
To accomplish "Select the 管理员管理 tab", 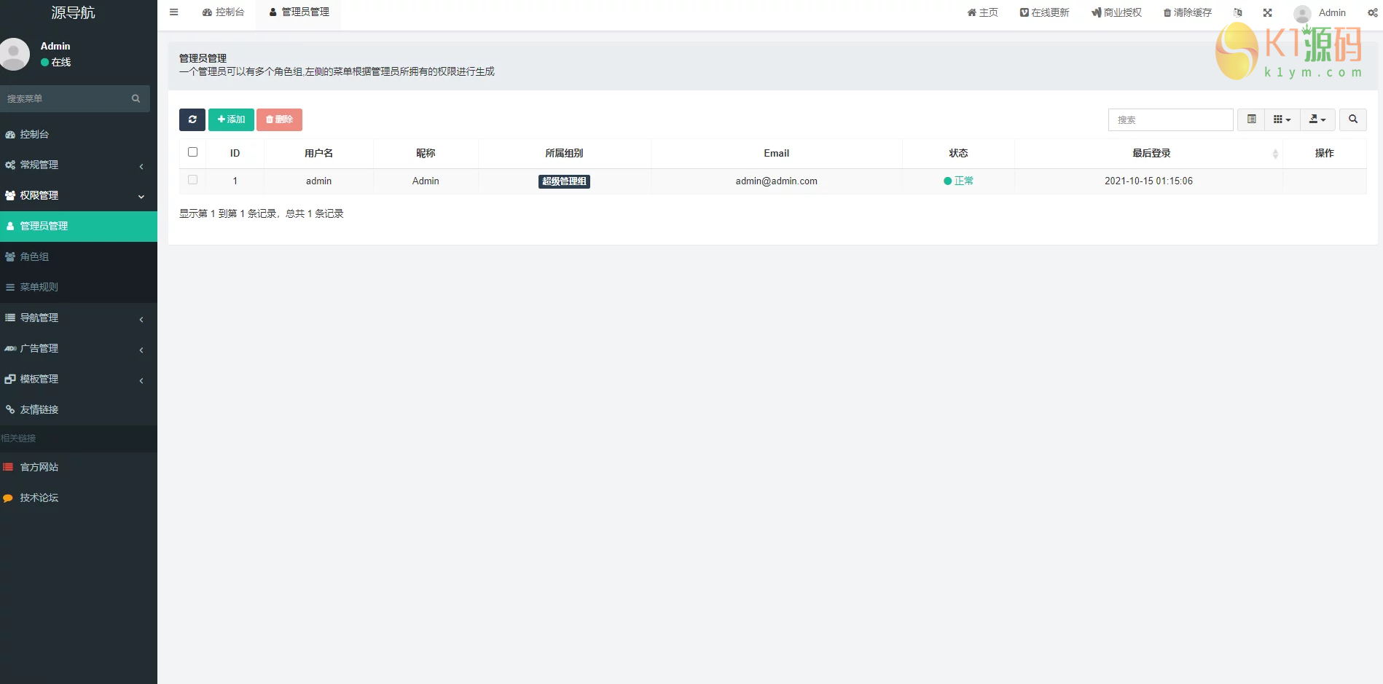I will (299, 12).
